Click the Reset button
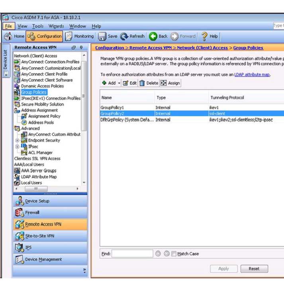 254,269
